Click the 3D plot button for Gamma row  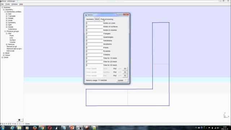click(125, 72)
